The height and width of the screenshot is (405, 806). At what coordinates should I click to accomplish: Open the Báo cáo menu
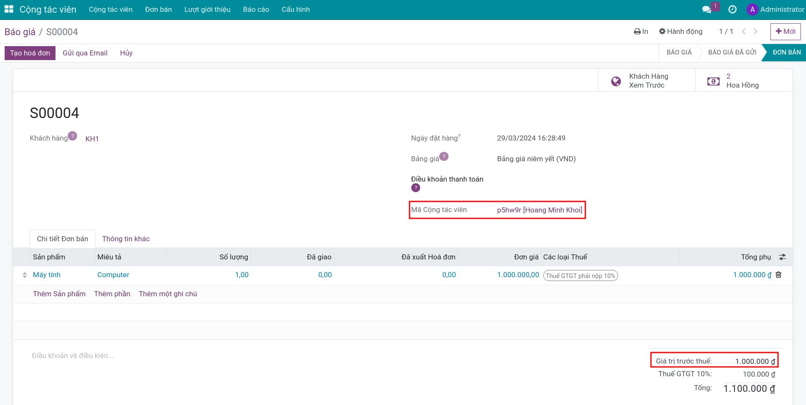coord(256,9)
